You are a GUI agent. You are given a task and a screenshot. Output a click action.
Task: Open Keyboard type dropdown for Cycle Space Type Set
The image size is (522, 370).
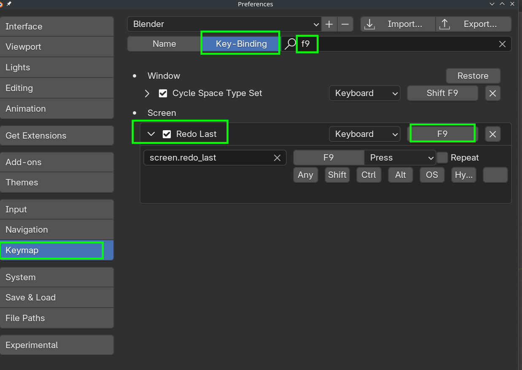[365, 93]
